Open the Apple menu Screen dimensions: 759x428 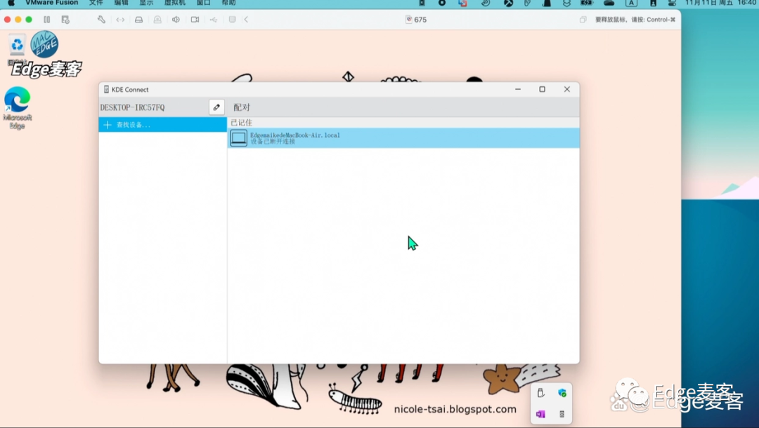[11, 3]
